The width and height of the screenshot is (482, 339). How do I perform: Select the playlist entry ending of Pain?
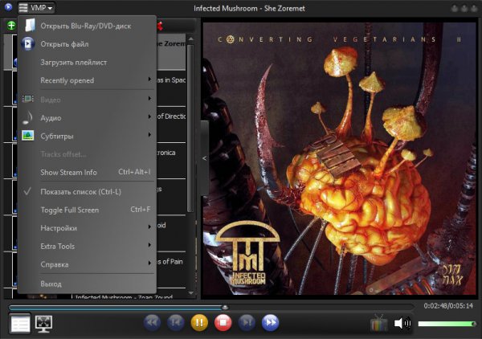coord(171,270)
